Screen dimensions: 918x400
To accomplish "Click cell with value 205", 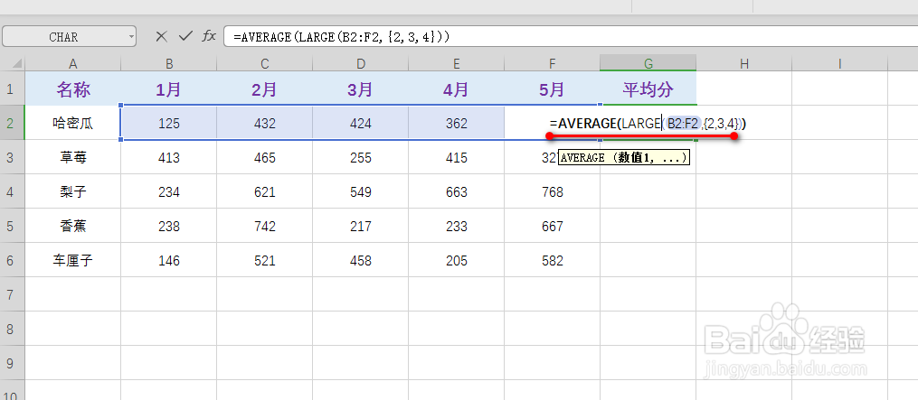I will click(x=456, y=260).
